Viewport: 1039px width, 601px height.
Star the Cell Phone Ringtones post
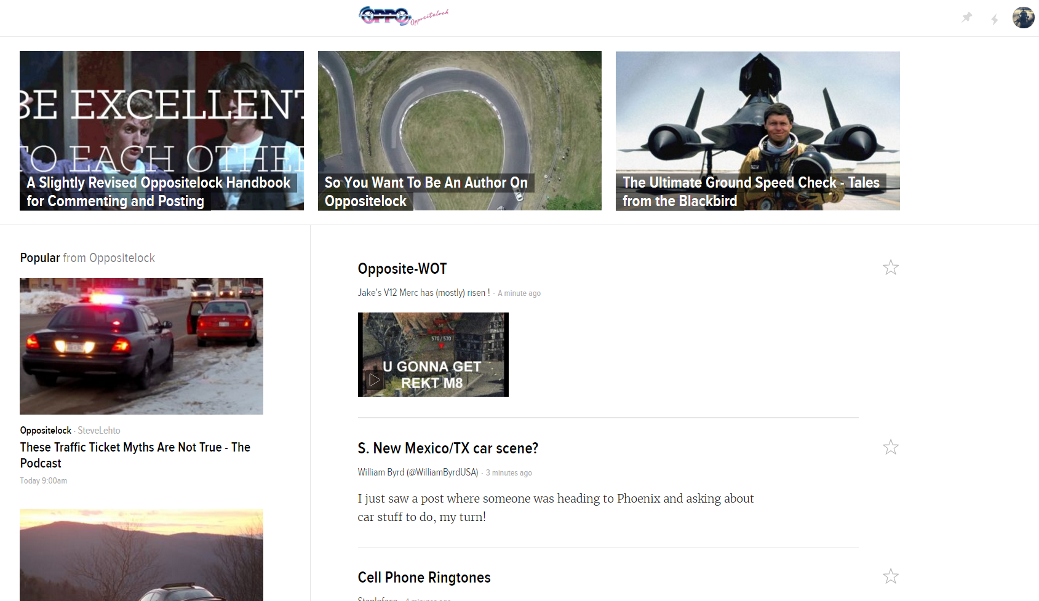point(890,576)
